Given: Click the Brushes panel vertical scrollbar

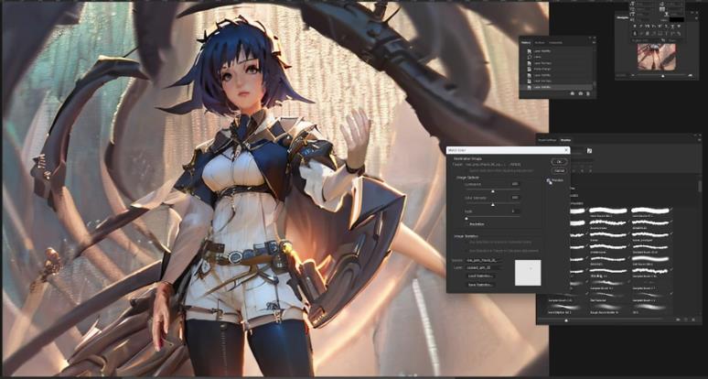Looking at the screenshot, I should click(700, 186).
